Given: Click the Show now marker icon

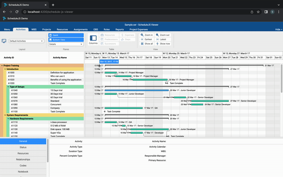Looking at the screenshot, I should point(157,44).
